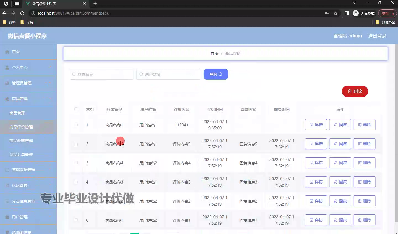Click the icon beside 公告信息管理

7,201
